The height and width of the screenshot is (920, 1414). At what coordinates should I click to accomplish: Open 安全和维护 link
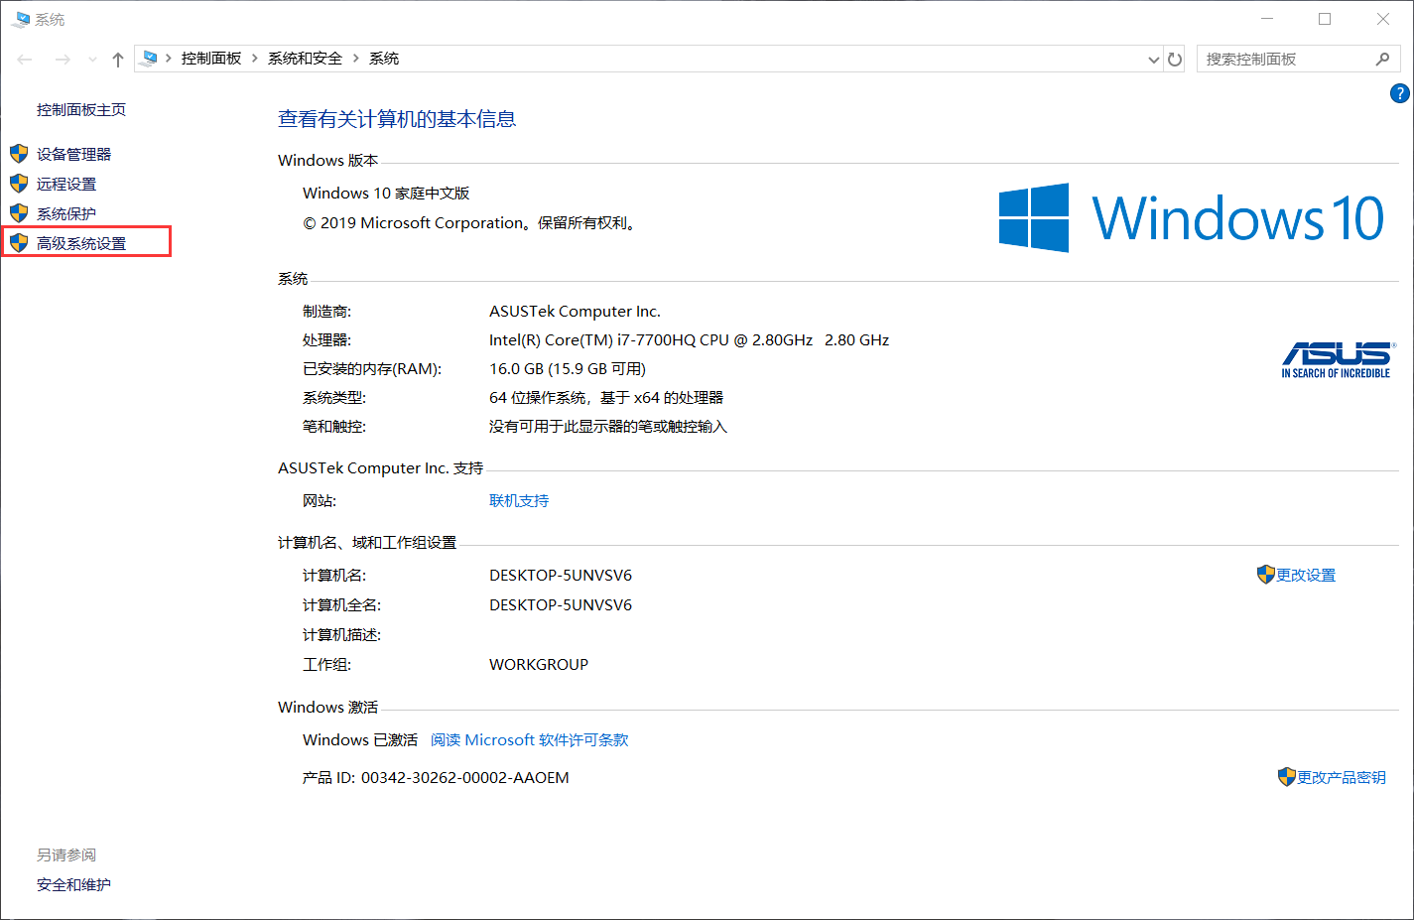(74, 885)
